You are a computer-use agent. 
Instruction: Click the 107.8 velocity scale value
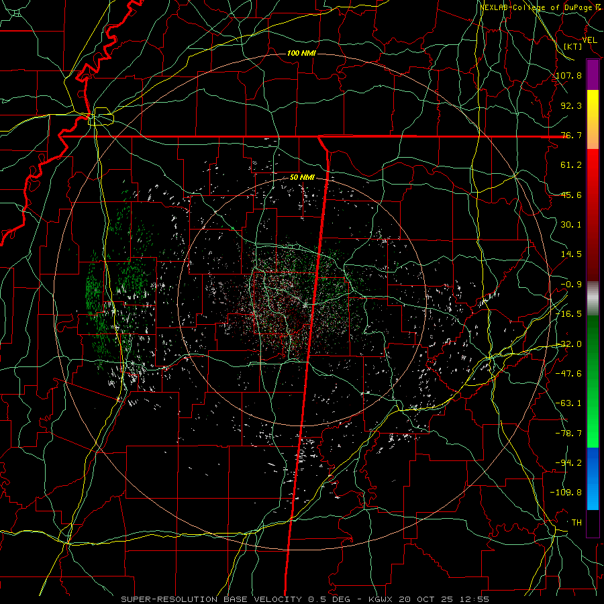[569, 75]
